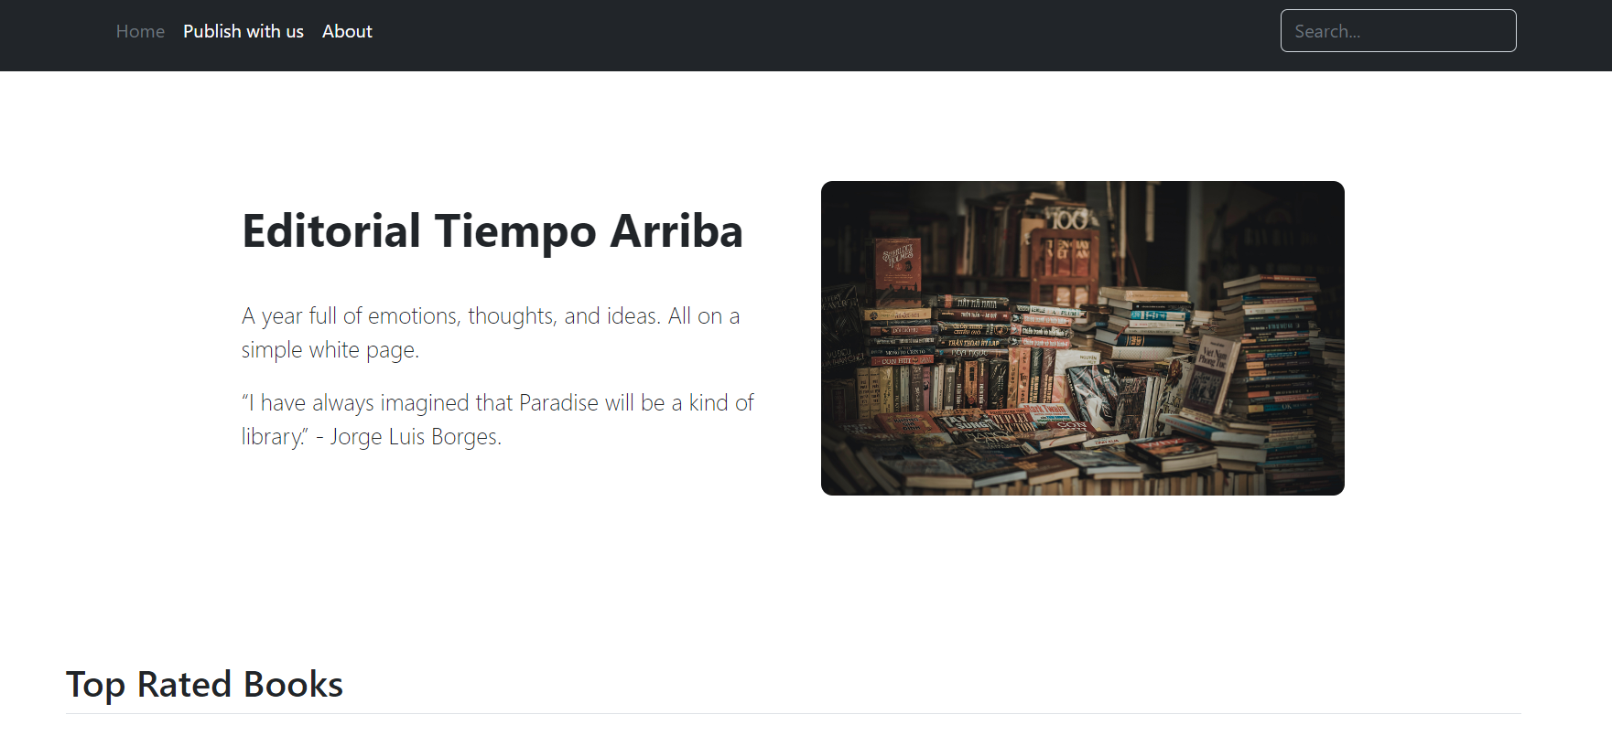The width and height of the screenshot is (1612, 736).
Task: Click the bookstore photo
Action: tap(1082, 338)
